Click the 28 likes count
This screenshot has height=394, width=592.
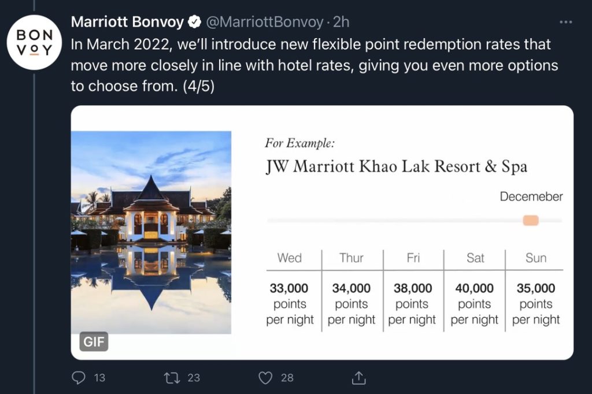click(x=287, y=378)
